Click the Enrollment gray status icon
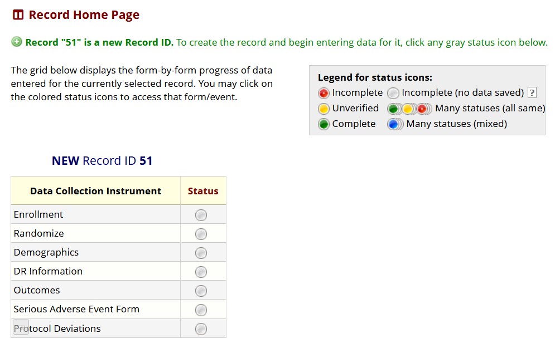Viewport: 555px width, 348px height. coord(201,215)
